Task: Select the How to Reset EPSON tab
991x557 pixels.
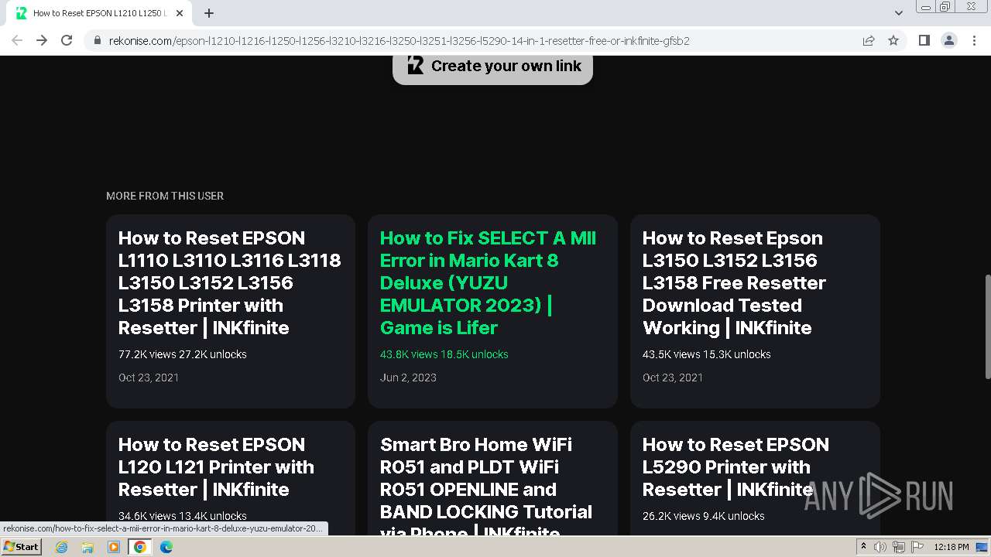Action: point(101,13)
